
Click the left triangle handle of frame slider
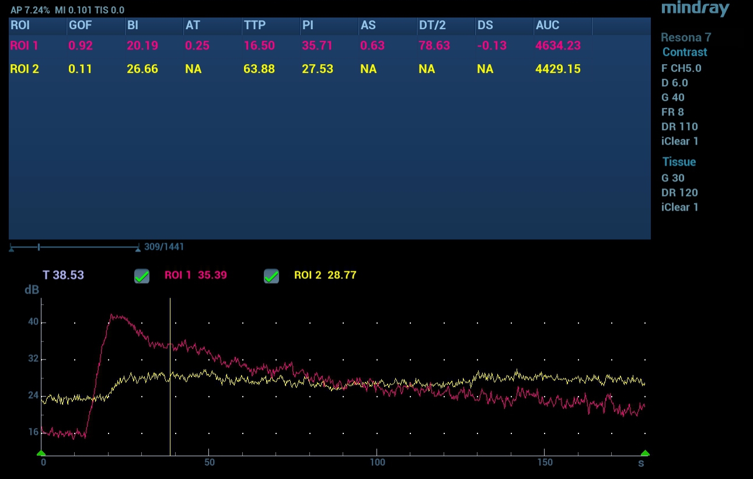11,249
